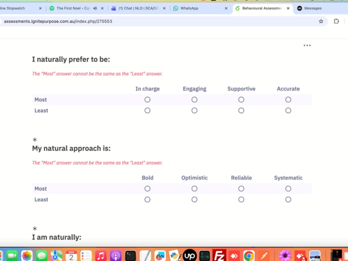Open Calendar from the dock

pos(71,256)
